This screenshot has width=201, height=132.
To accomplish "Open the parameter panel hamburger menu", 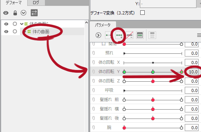I will [199, 35].
